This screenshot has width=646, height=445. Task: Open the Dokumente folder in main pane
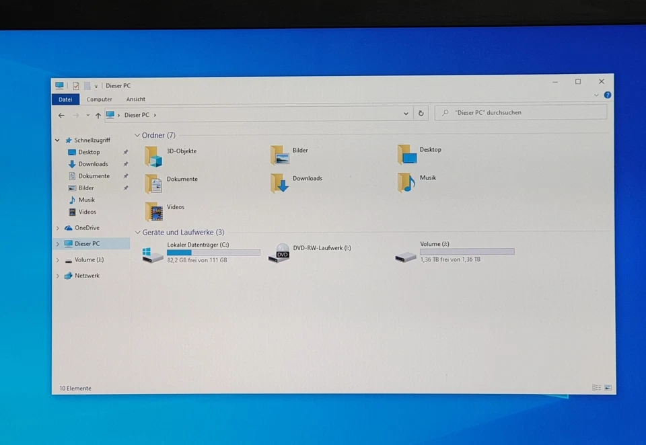pyautogui.click(x=153, y=184)
